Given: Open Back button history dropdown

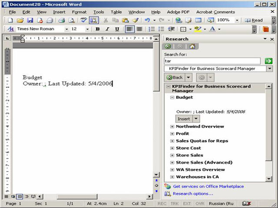Looking at the screenshot, I should pos(188,78).
